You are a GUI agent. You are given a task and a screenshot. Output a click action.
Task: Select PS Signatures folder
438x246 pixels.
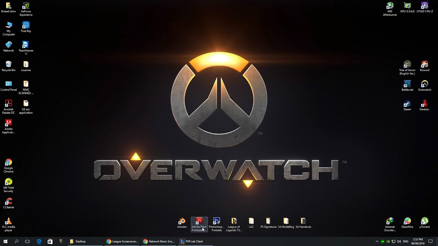coord(269,223)
